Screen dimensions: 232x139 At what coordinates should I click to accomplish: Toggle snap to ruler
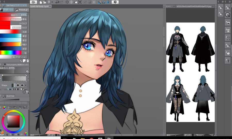[100, 2]
